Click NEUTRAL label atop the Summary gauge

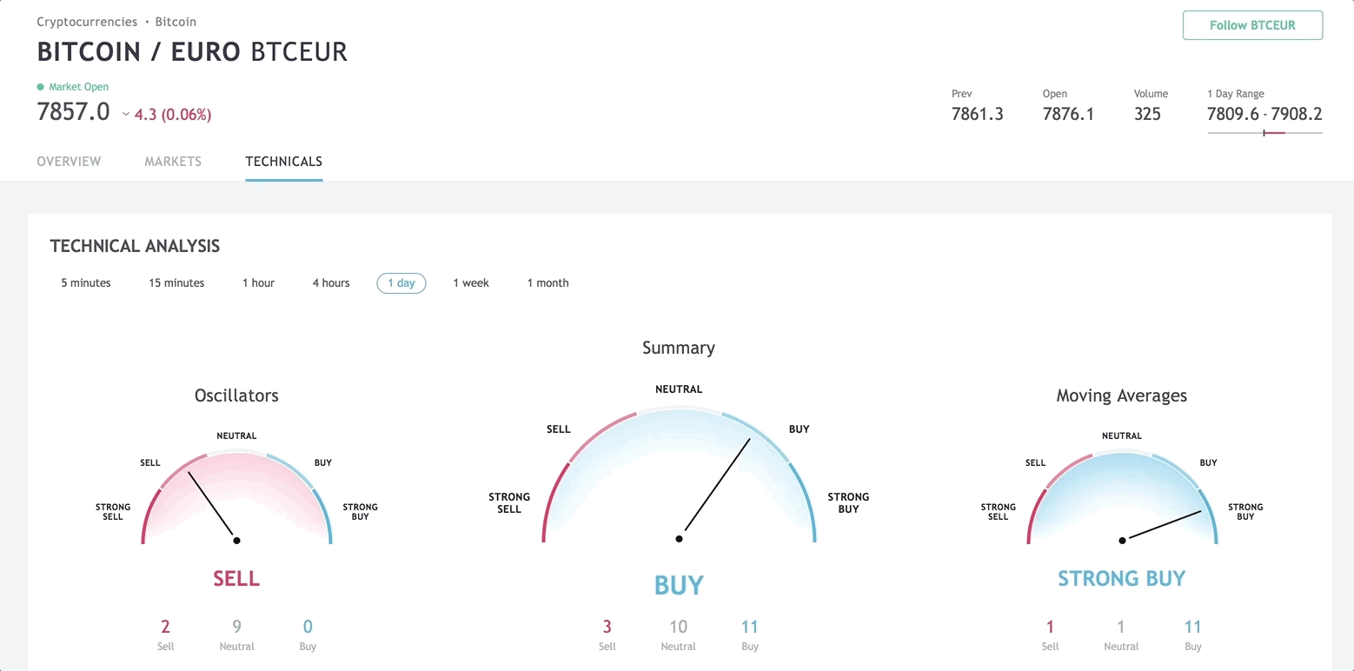679,389
